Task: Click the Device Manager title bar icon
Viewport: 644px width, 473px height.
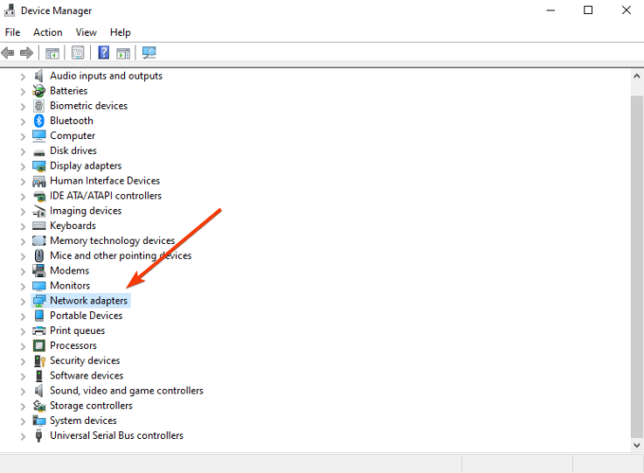Action: [9, 10]
